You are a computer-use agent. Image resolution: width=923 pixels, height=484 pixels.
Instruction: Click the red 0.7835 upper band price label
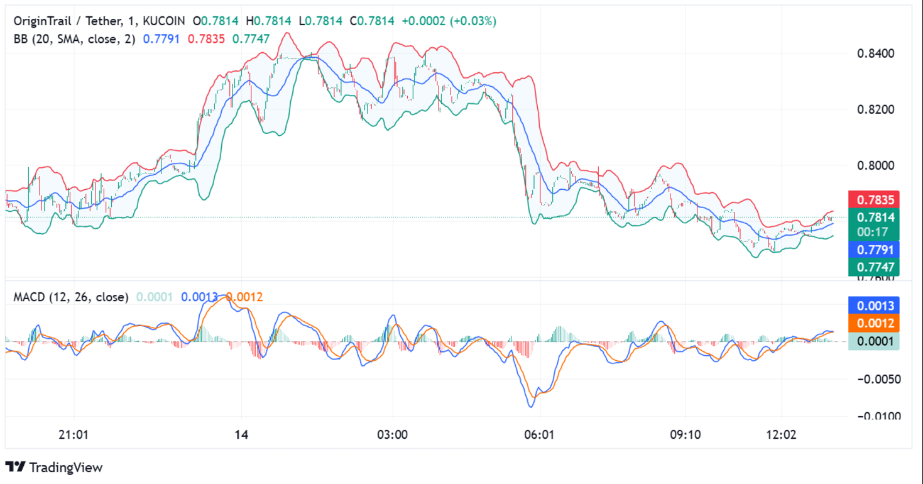coord(874,200)
